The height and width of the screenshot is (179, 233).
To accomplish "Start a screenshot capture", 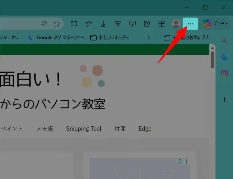I will point(132,24).
